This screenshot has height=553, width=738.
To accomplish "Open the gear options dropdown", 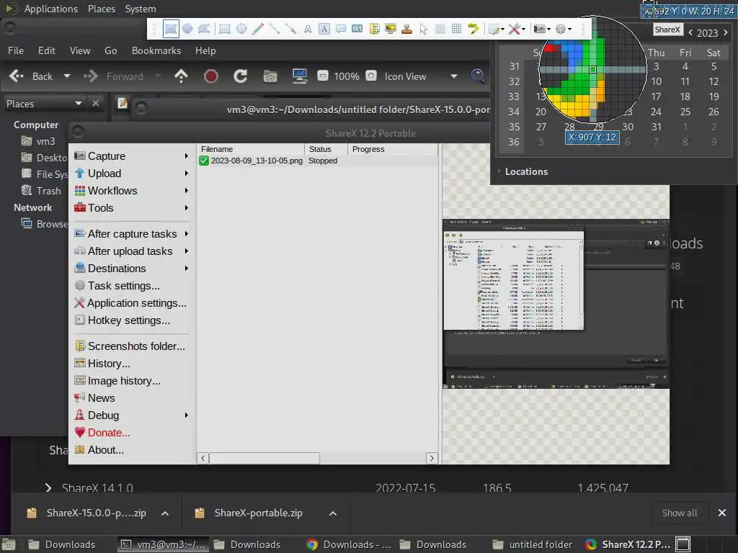I will click(x=564, y=29).
